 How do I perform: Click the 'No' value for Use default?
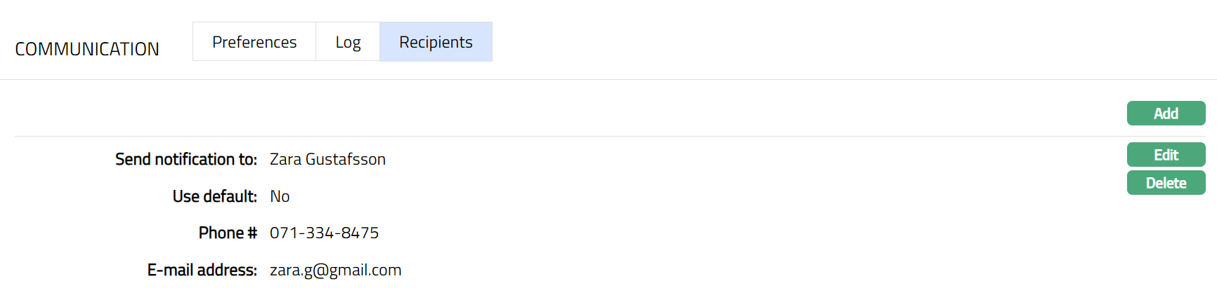point(280,197)
